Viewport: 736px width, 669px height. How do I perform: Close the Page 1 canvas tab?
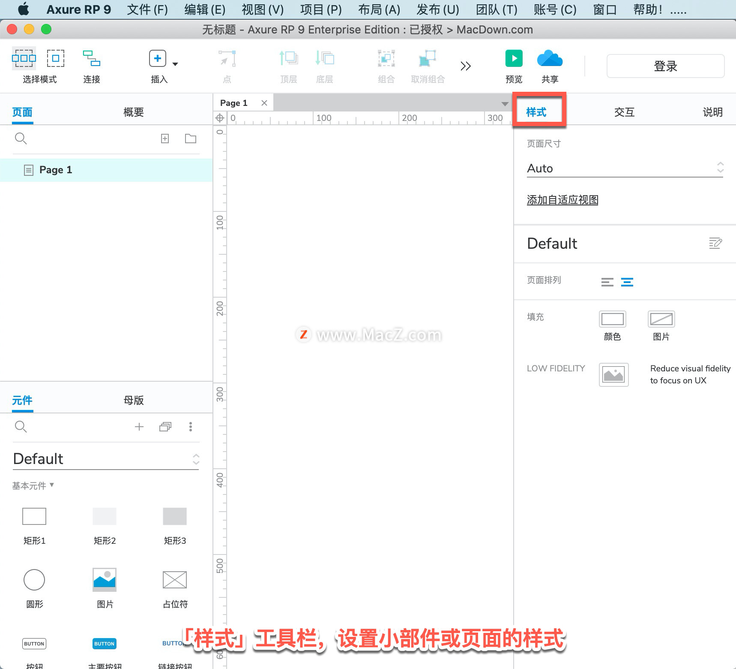coord(264,103)
